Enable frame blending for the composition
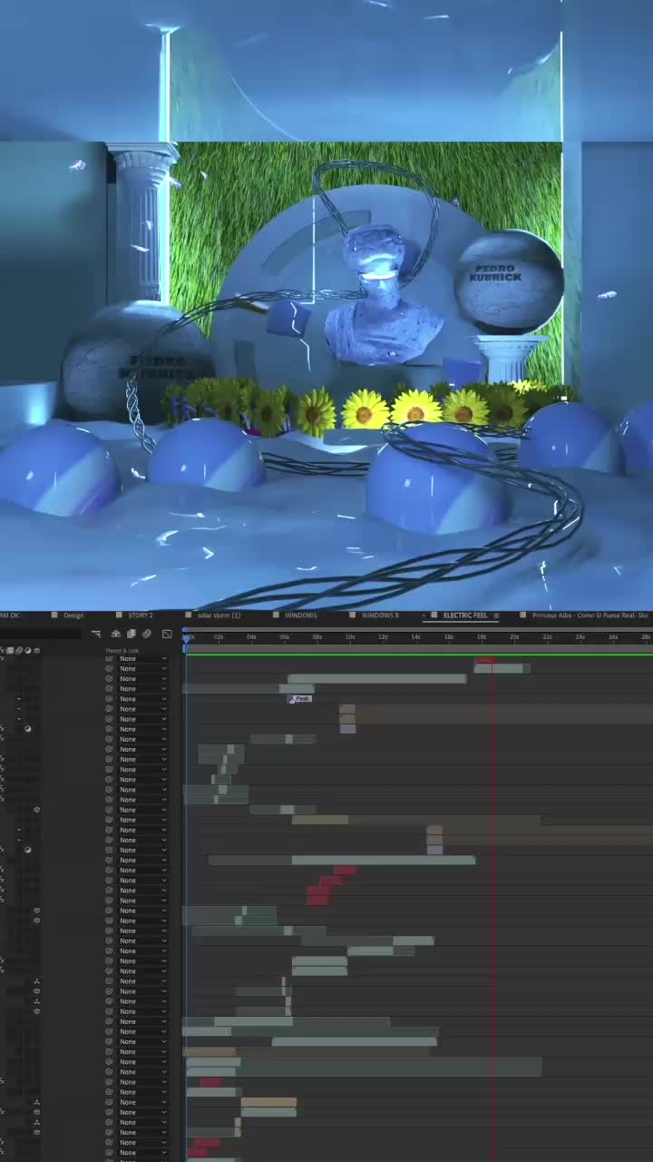The height and width of the screenshot is (1162, 653). [132, 634]
